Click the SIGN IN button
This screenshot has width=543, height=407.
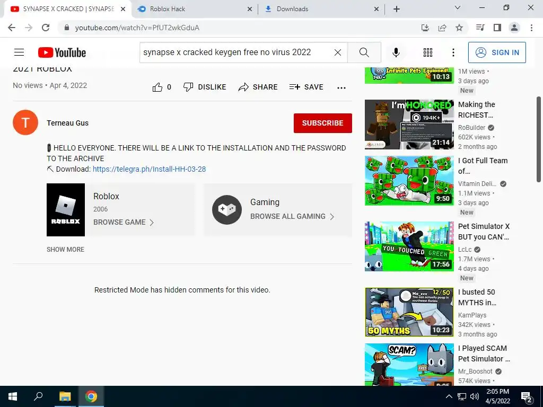[x=497, y=52]
